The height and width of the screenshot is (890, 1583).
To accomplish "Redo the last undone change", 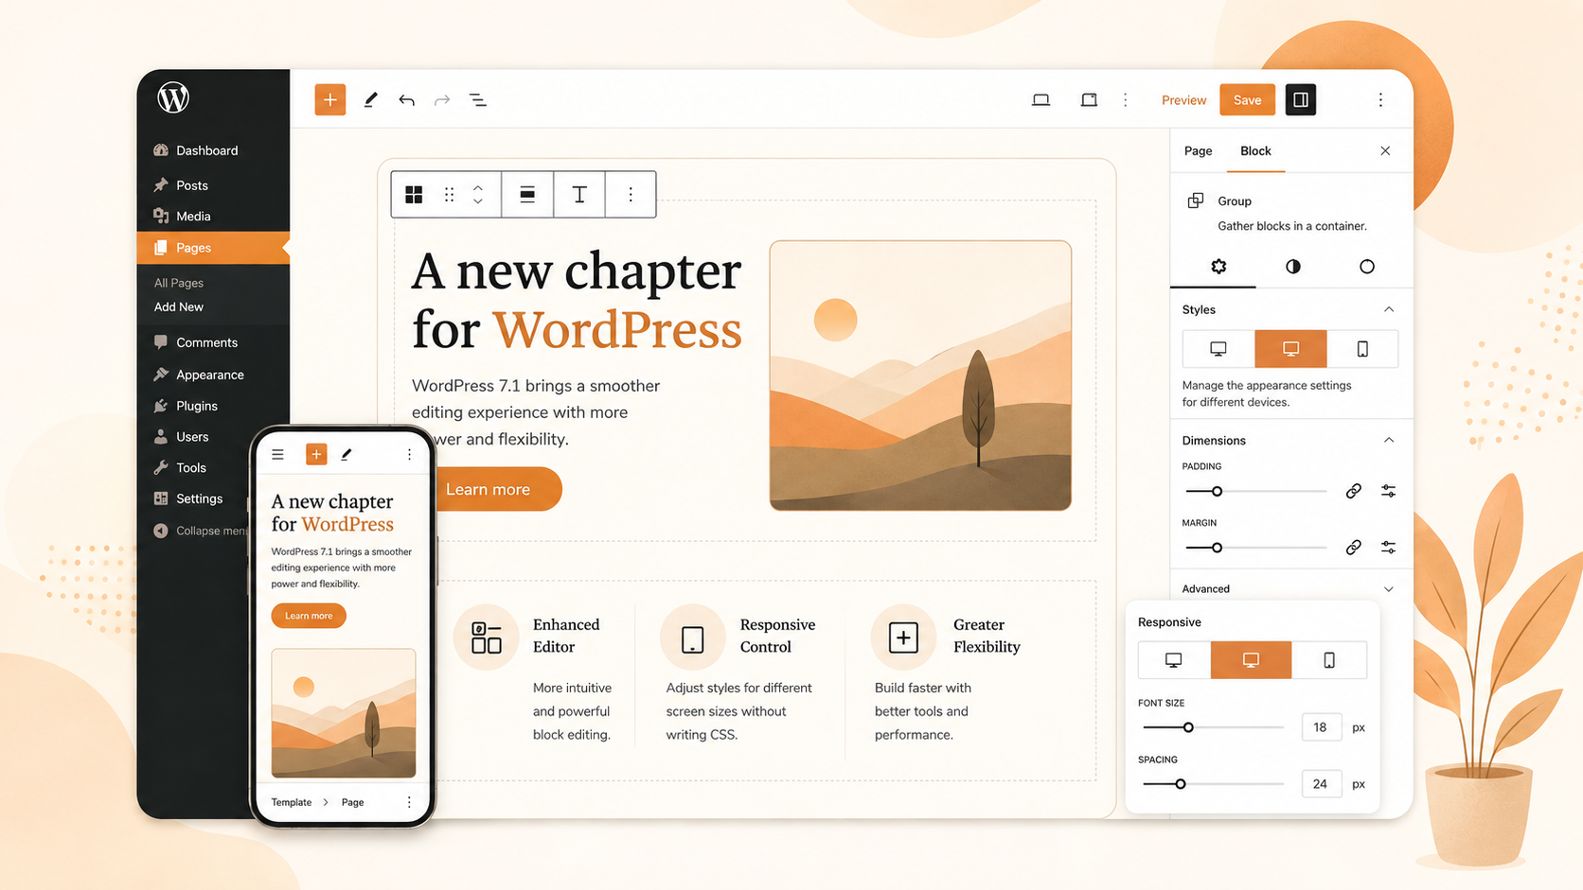I will click(x=442, y=99).
